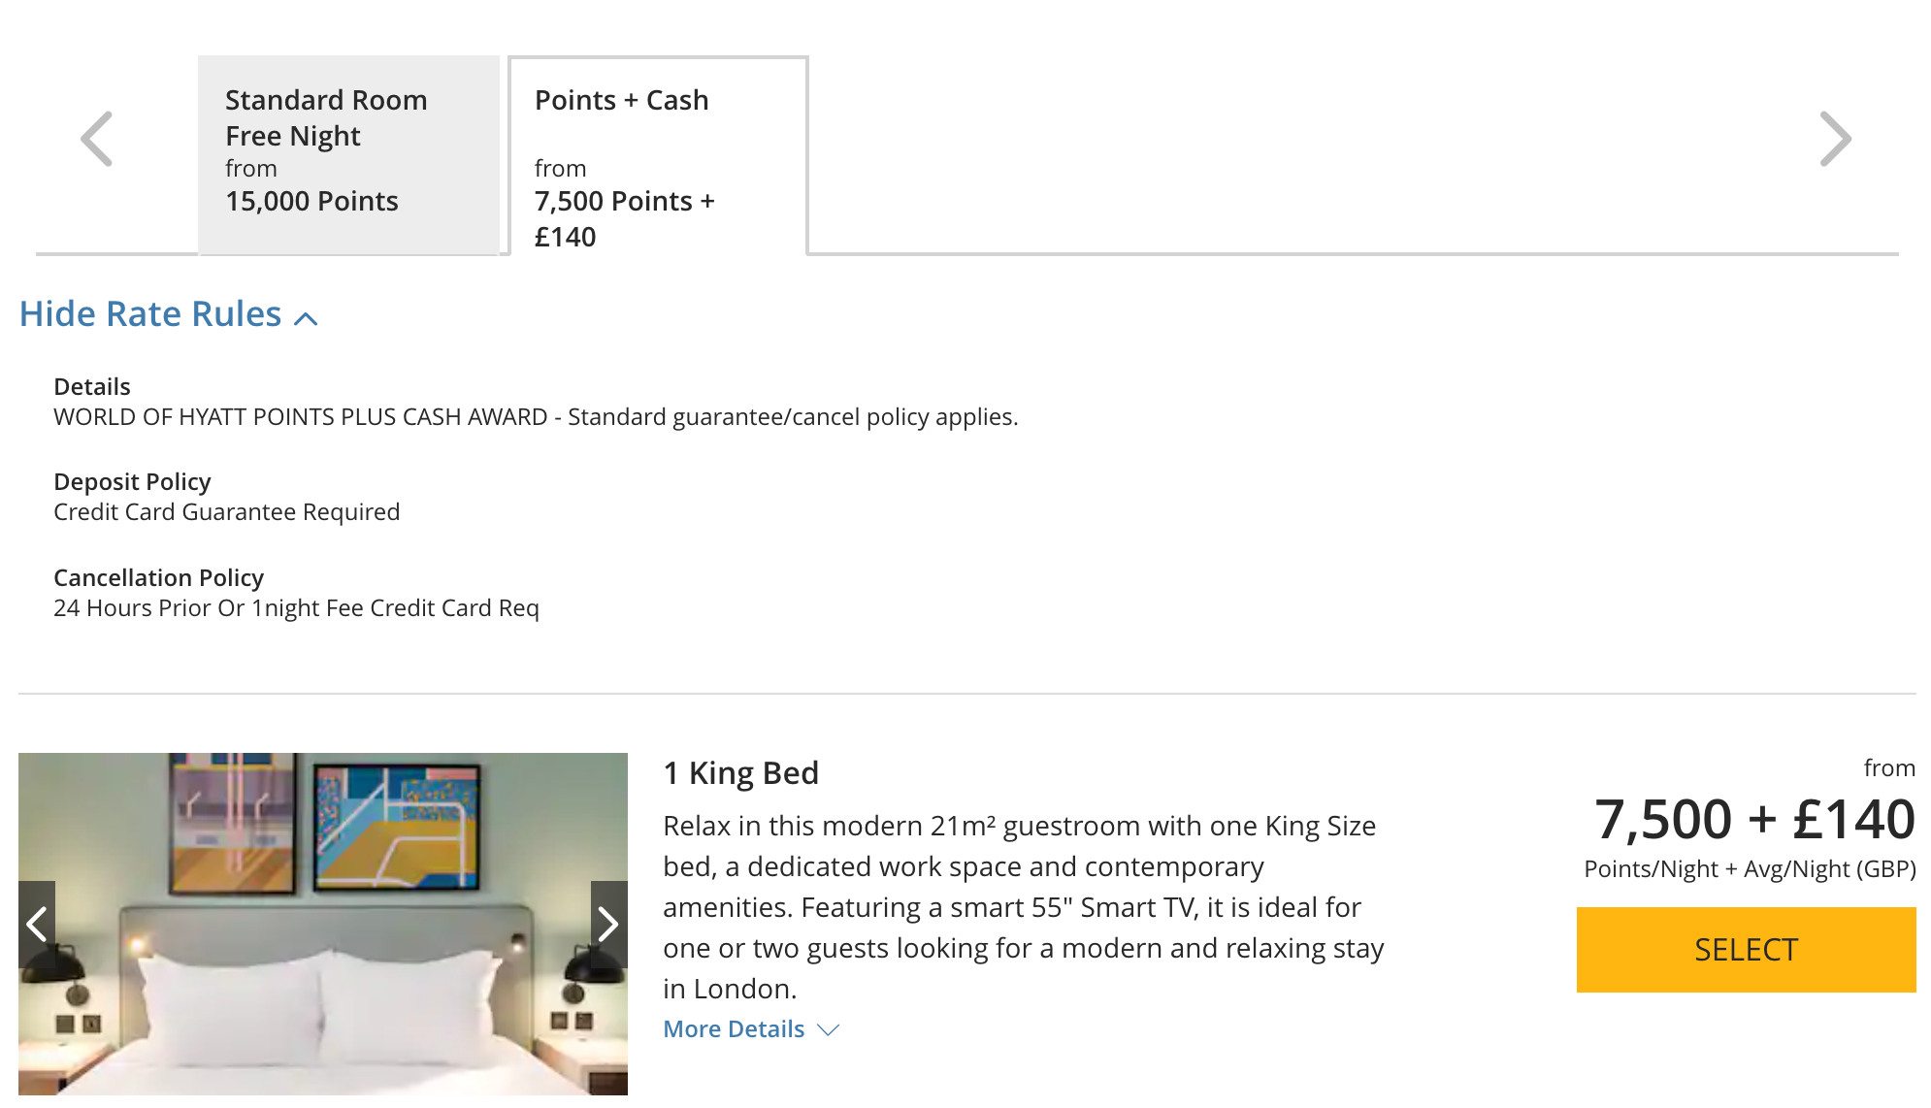Click the right arrow on the room photo
Image resolution: width=1931 pixels, height=1108 pixels.
tap(608, 925)
